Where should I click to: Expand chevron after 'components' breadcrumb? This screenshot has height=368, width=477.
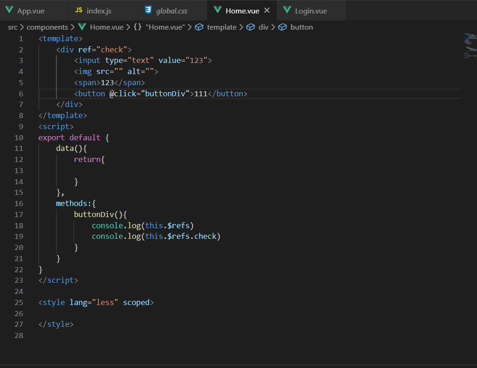click(72, 27)
